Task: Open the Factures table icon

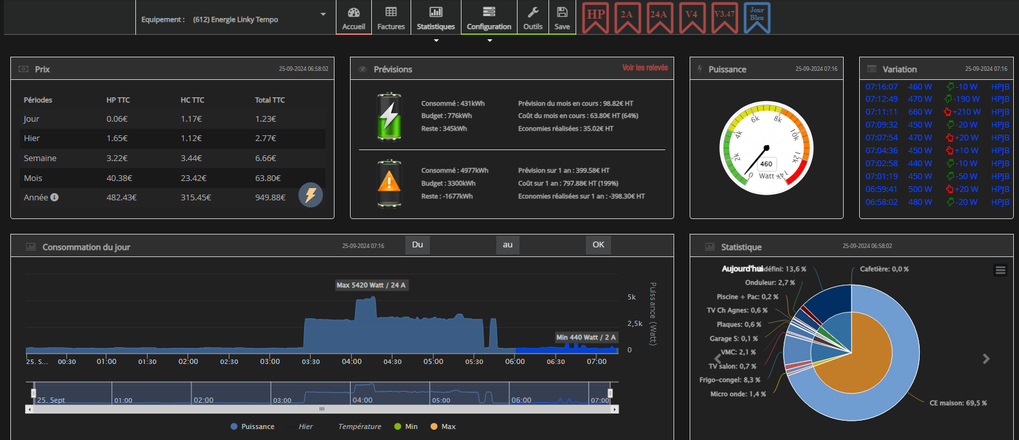Action: click(x=391, y=12)
